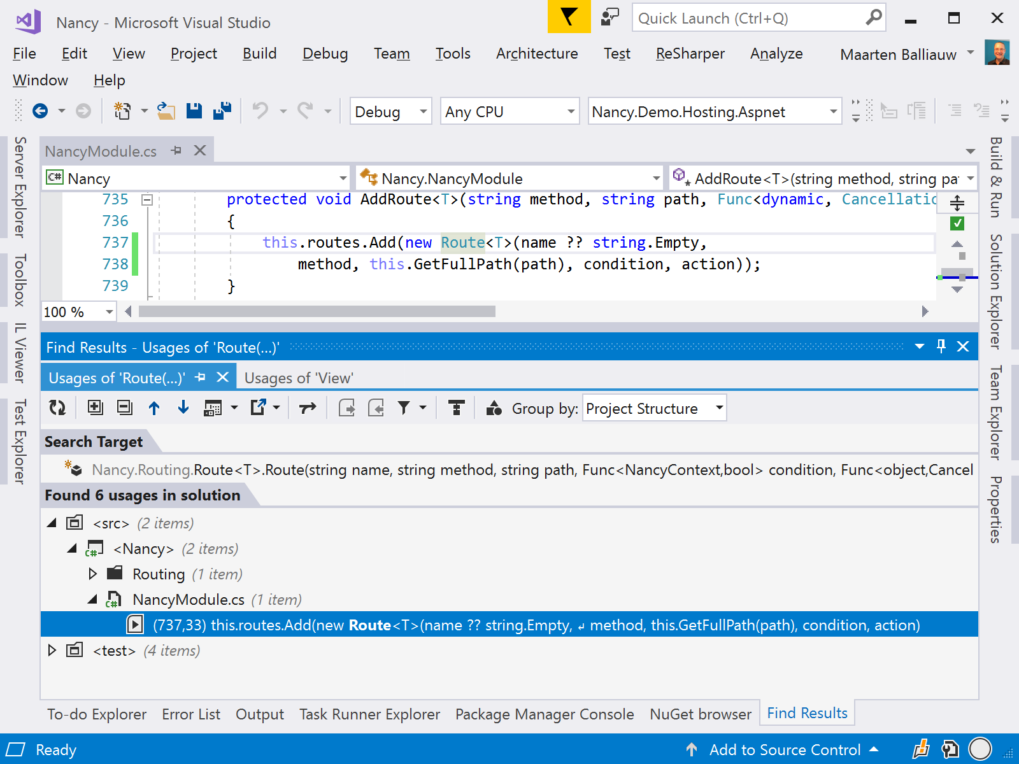Close the NancyModule.cs editor tab
1019x764 pixels.
(x=200, y=150)
